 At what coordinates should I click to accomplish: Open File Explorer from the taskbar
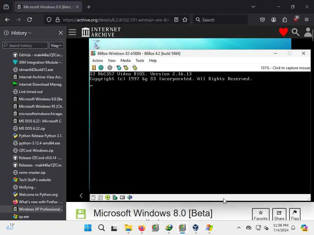128,228
